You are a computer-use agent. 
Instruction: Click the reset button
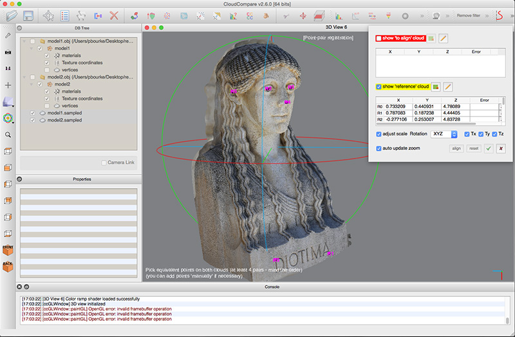pos(474,149)
